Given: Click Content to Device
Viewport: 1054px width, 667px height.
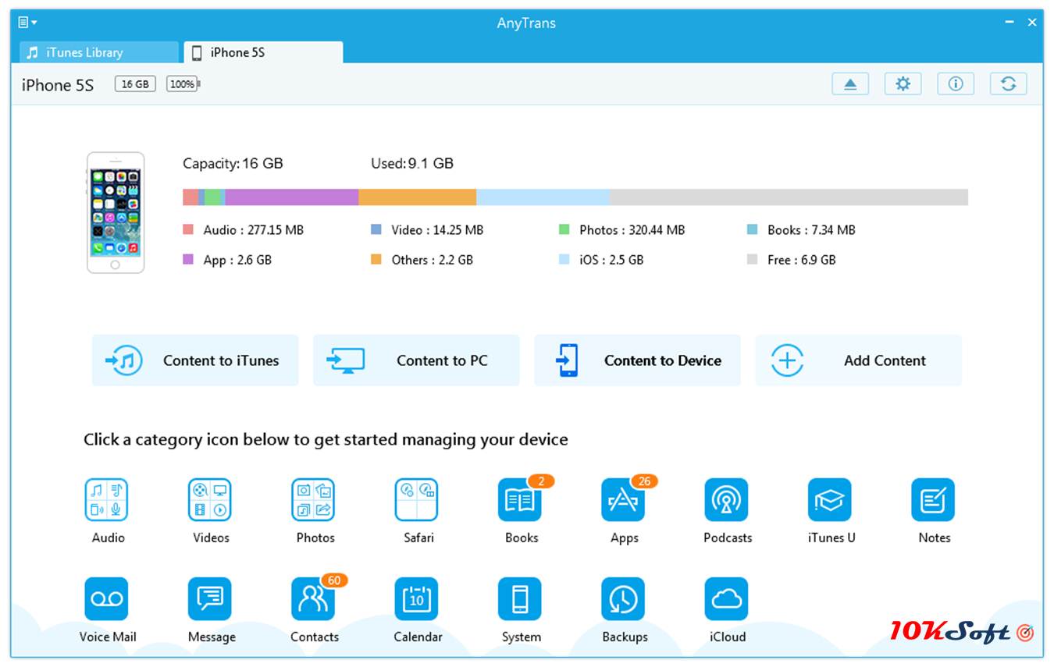Looking at the screenshot, I should point(637,360).
